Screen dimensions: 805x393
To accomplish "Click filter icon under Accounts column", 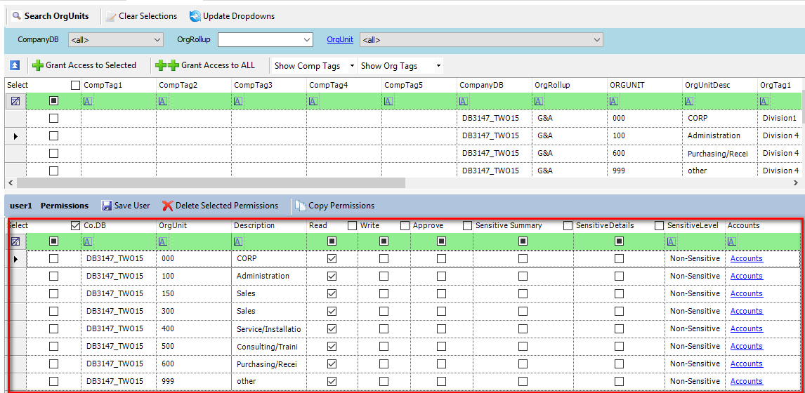I will tap(731, 241).
